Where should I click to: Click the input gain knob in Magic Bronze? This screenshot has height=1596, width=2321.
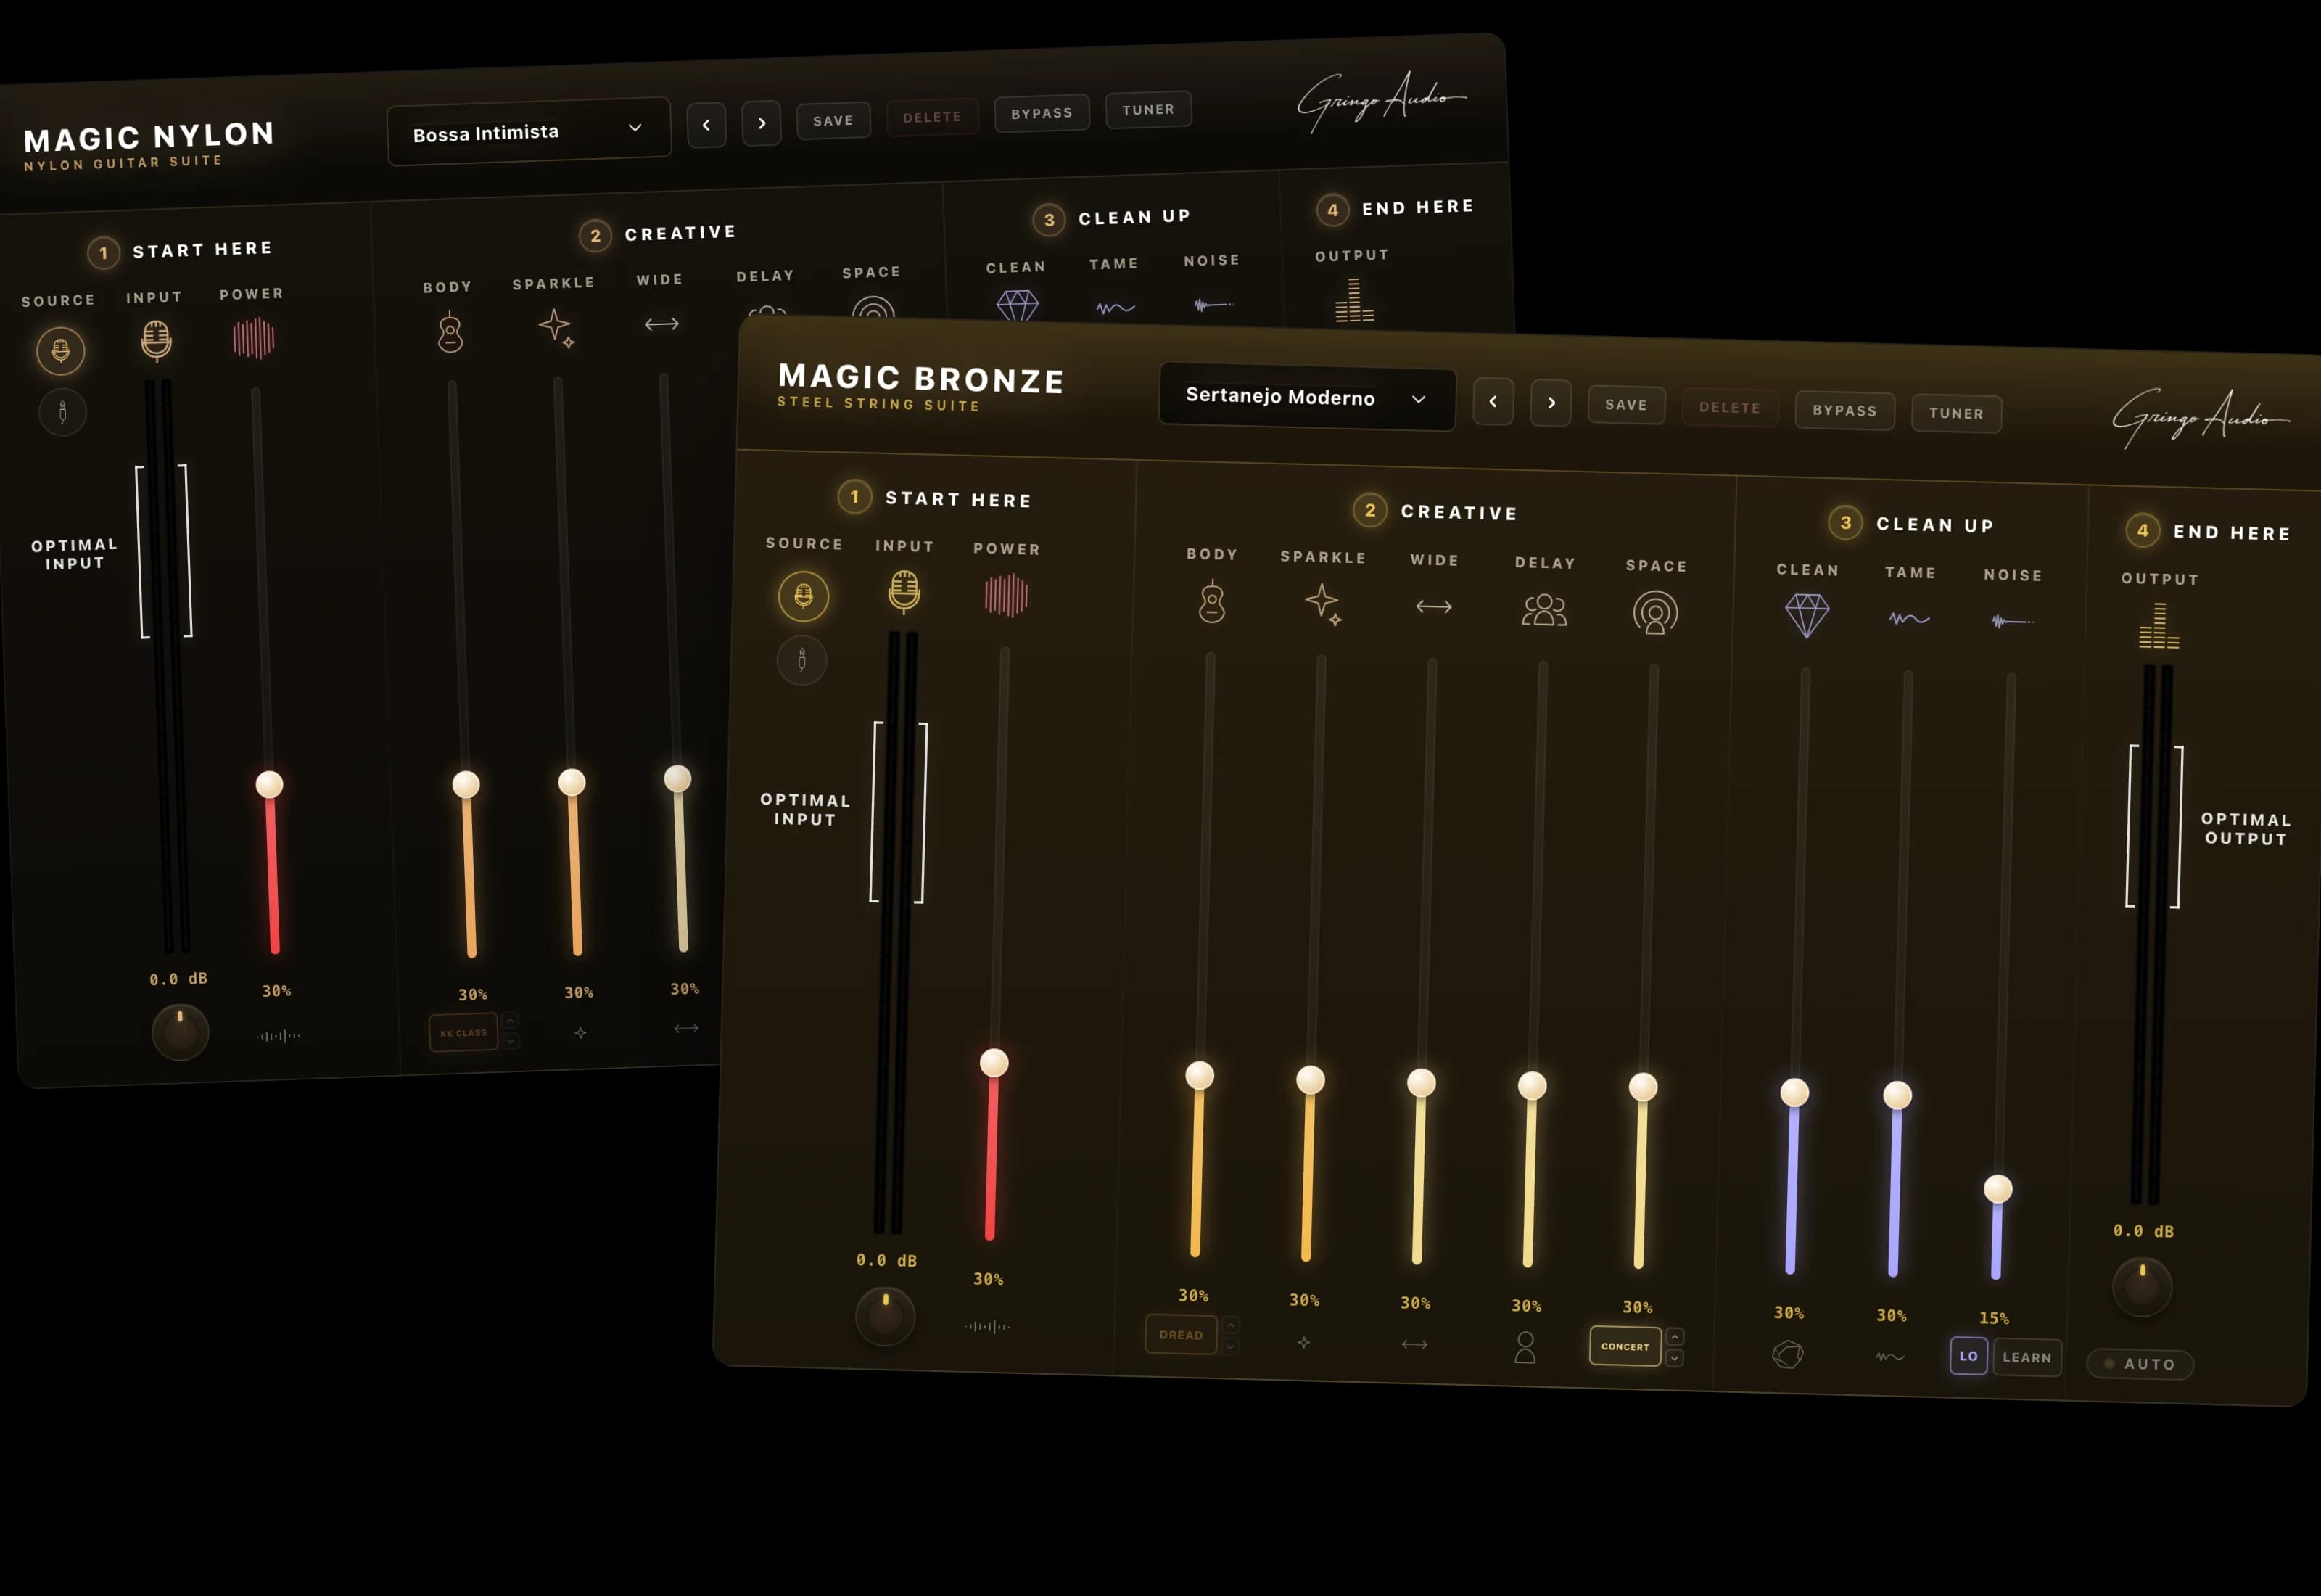click(x=886, y=1316)
